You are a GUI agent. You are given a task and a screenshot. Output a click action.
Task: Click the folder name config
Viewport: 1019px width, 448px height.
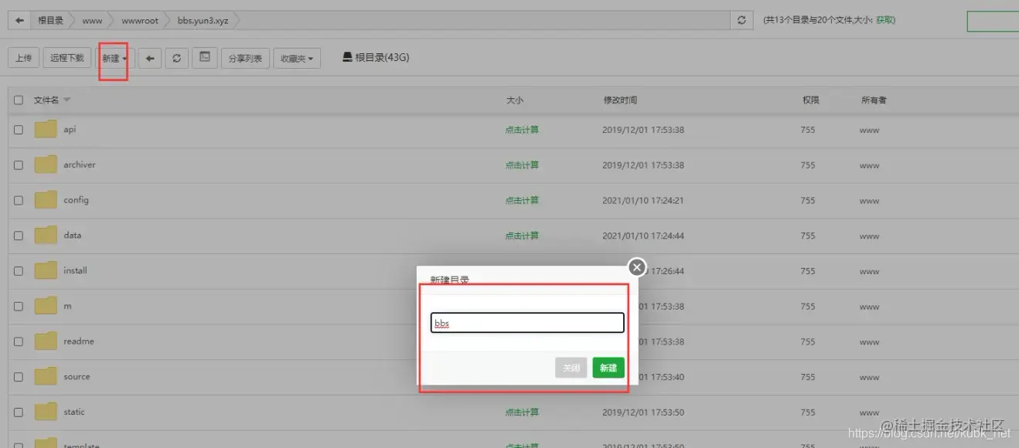(76, 199)
